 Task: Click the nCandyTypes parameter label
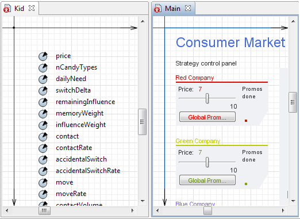pos(76,67)
